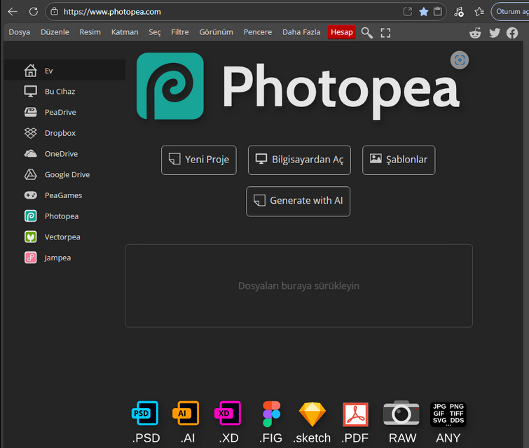Open Photopea's Reddit page icon

tap(476, 32)
